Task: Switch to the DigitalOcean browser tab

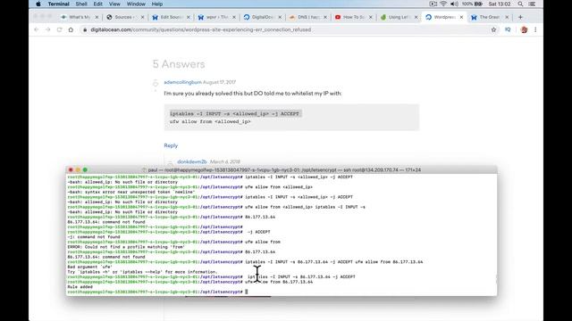Action: tap(262, 17)
